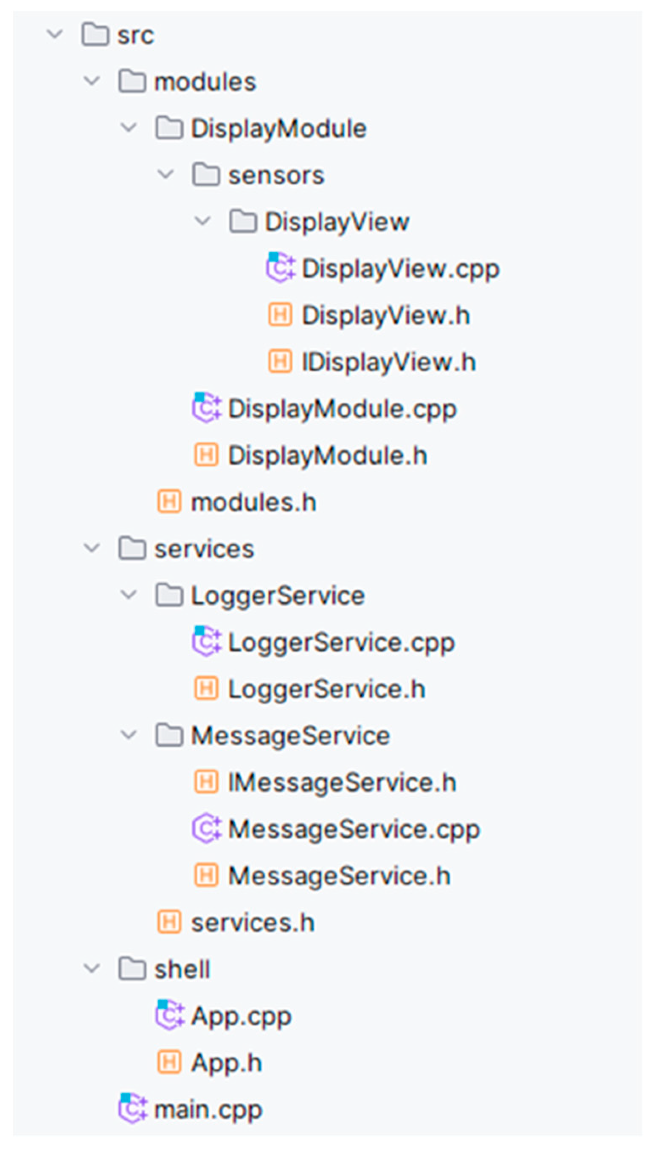Click the DisplayView.cpp C++ file icon

280,268
